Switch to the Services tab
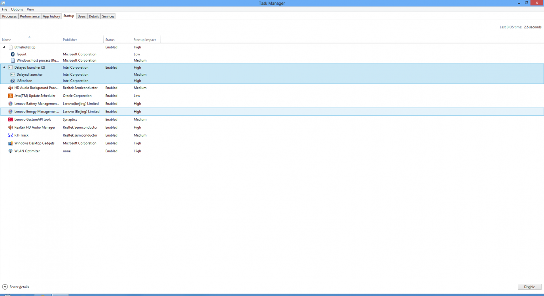The height and width of the screenshot is (296, 544). (x=108, y=16)
